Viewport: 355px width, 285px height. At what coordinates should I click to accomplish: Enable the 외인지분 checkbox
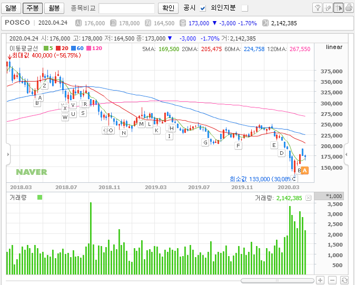(x=244, y=8)
